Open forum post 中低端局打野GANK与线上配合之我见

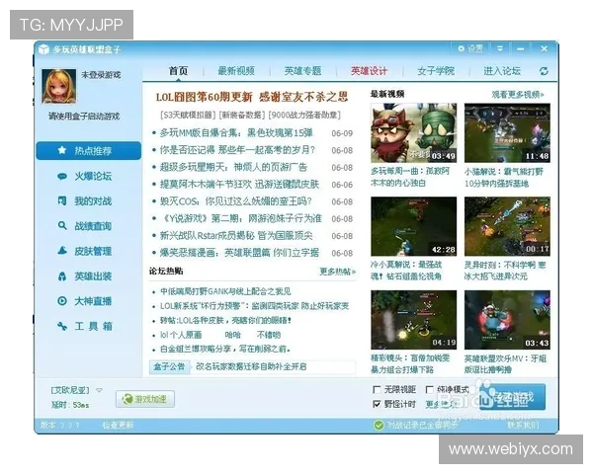tap(225, 291)
